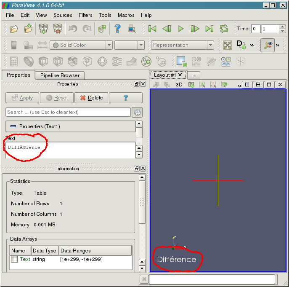Click the Reset camera icon

(x=228, y=45)
